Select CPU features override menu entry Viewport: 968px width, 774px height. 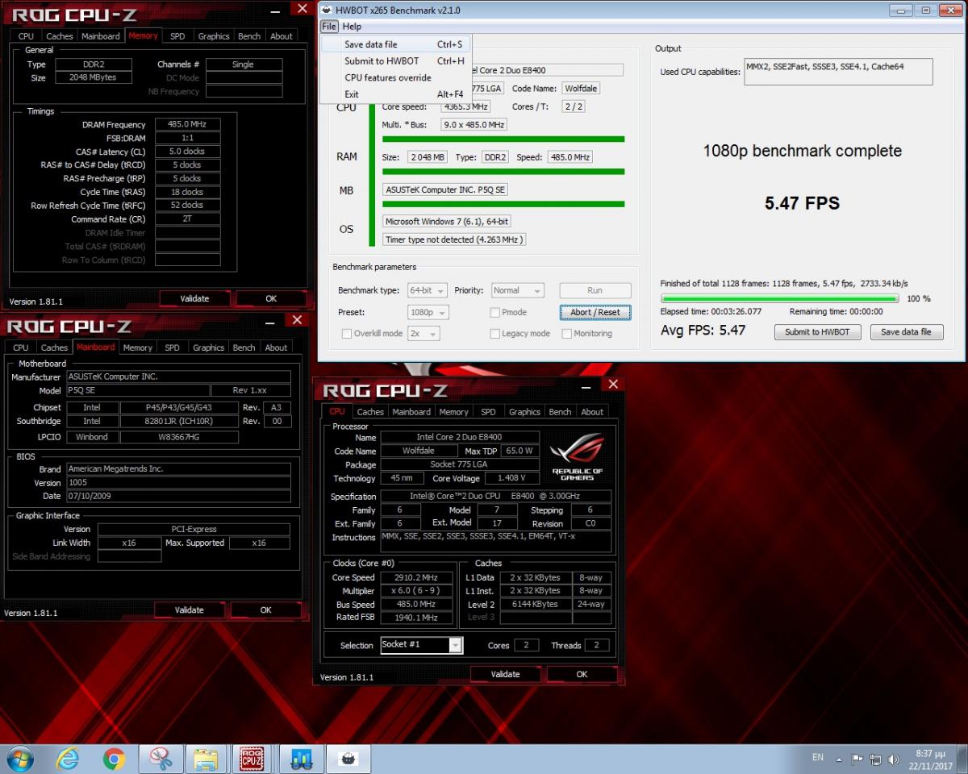pyautogui.click(x=395, y=77)
